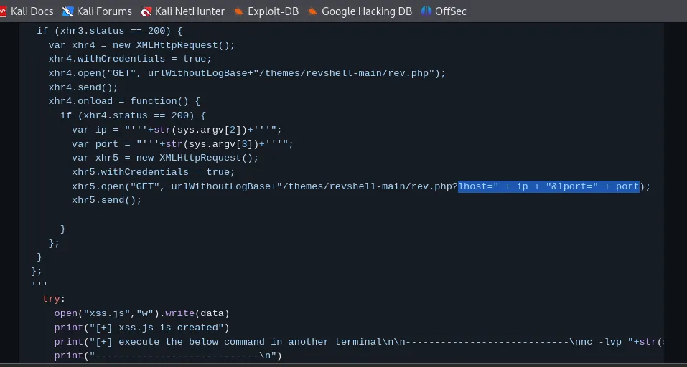Screen dimensions: 687x367
Task: Open the Kali Forums bookmark
Action: tap(97, 11)
